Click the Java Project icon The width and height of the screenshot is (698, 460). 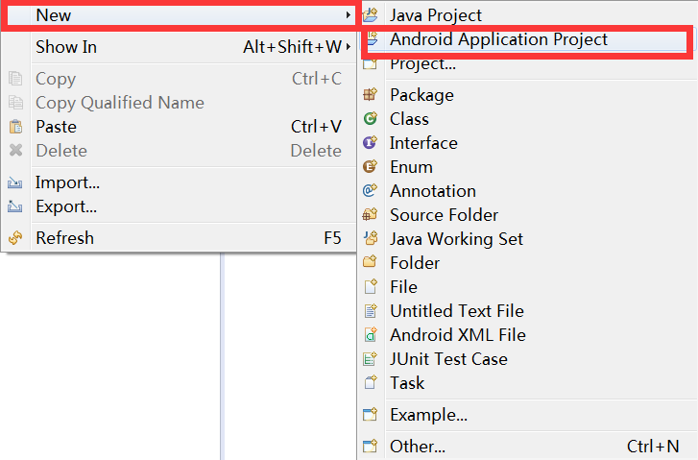[x=371, y=15]
